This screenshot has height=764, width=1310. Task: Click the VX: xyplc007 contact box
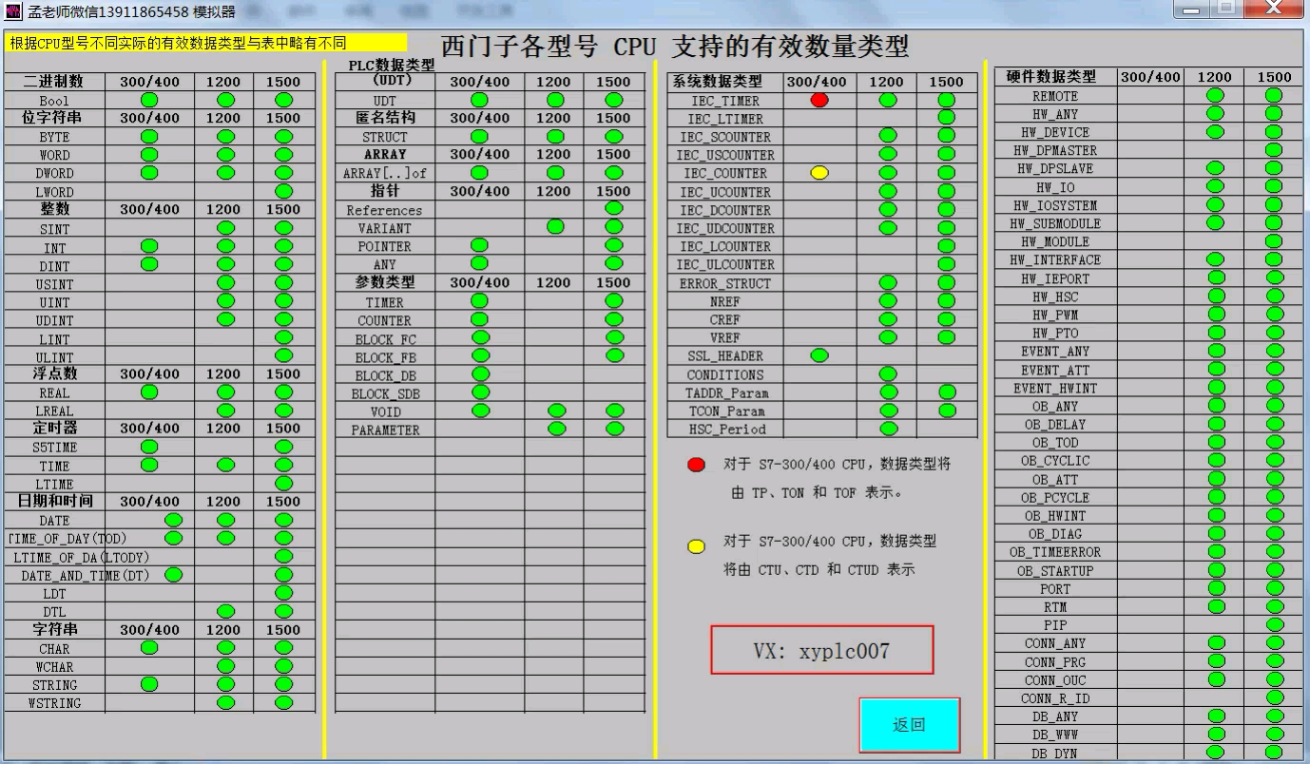tap(822, 649)
